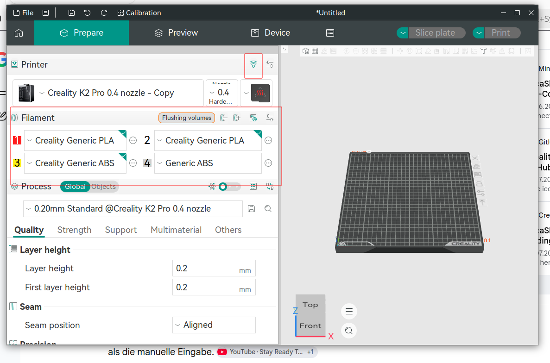Screen dimensions: 550x363
Task: Open the Slice plate dropdown arrow
Action: (x=403, y=33)
